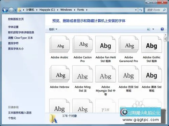
Task: Refresh the Fonts folder view
Action: (x=141, y=10)
